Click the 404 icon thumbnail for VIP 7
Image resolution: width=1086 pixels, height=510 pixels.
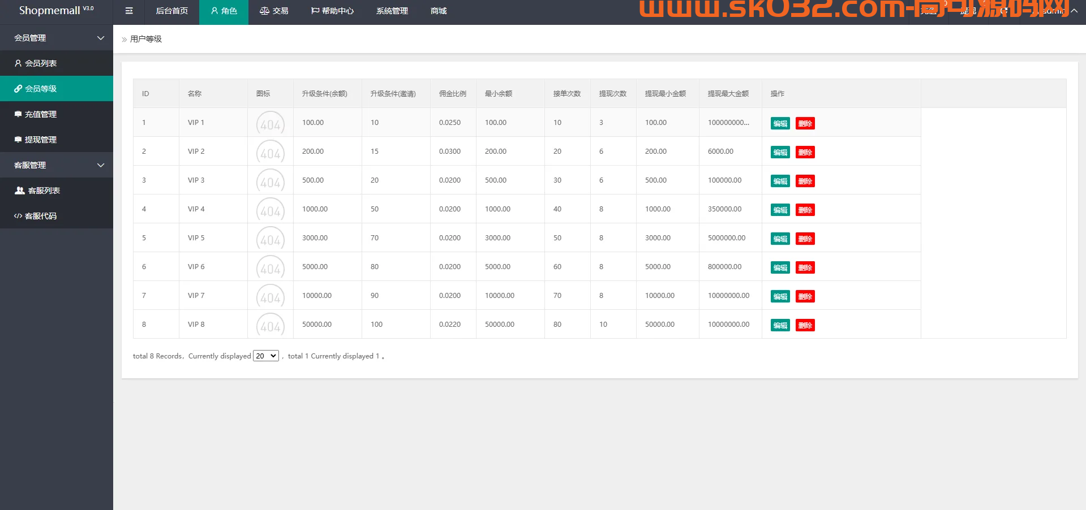[x=271, y=296]
